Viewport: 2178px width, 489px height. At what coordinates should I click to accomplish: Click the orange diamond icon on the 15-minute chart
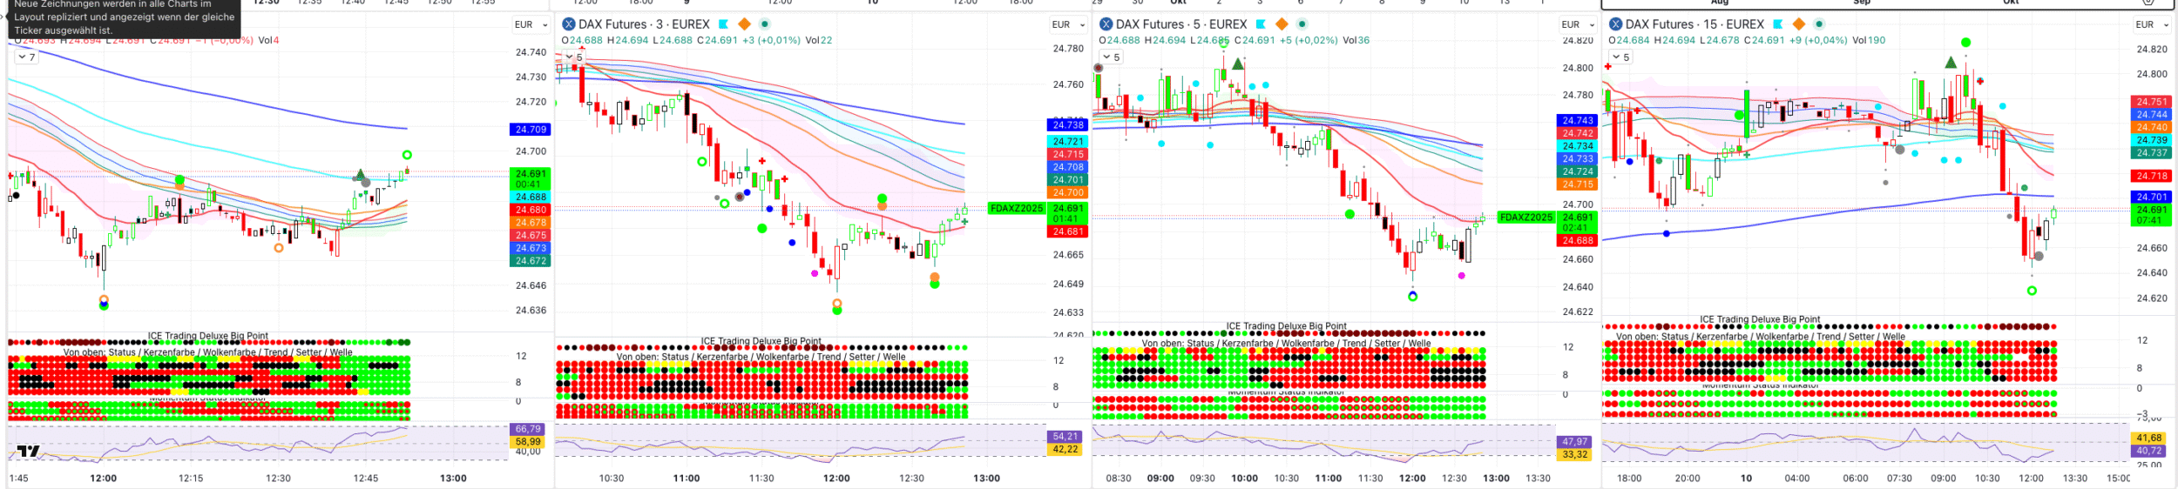click(1798, 24)
